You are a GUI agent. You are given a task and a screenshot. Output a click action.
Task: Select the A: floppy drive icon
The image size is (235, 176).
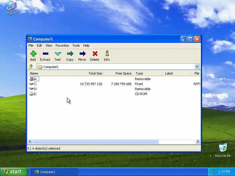(31, 79)
